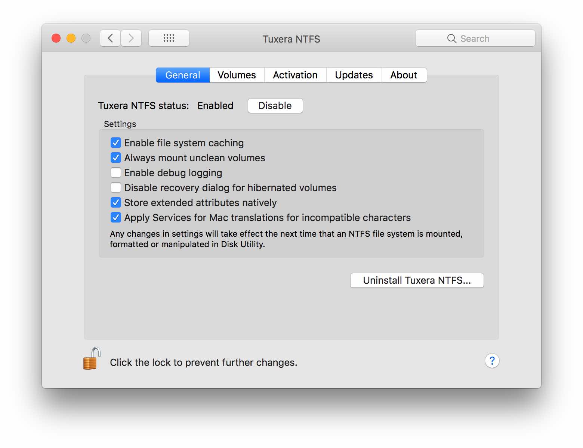Click the magnifying glass search icon
Image resolution: width=583 pixels, height=448 pixels.
(452, 38)
